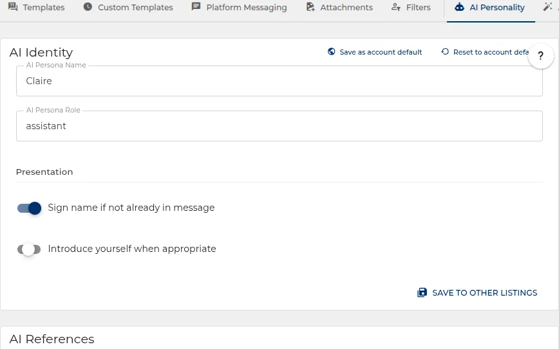
Task: Click the clock icon beside Custom Templates
Action: pyautogui.click(x=88, y=7)
